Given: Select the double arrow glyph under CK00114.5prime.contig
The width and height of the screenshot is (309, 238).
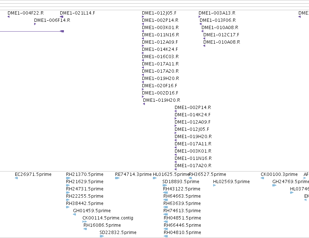Looking at the screenshot, I should tap(85, 222).
